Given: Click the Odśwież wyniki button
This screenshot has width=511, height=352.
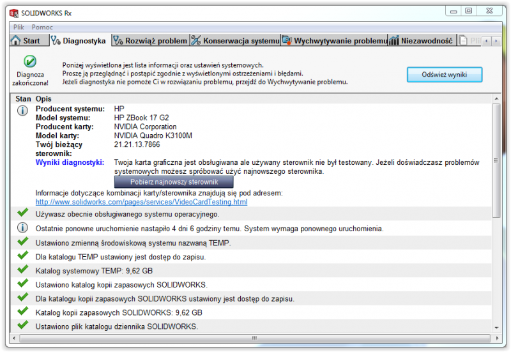Looking at the screenshot, I should (444, 75).
